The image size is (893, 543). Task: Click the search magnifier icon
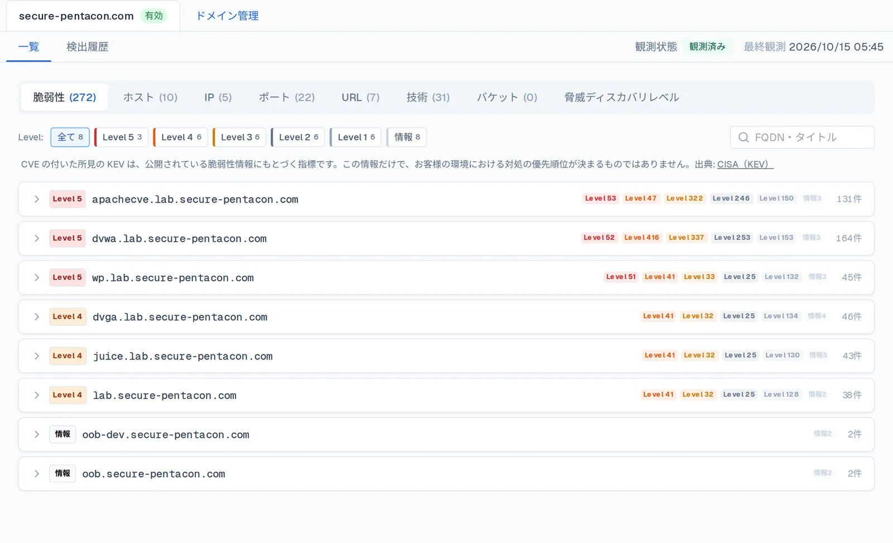tap(743, 137)
